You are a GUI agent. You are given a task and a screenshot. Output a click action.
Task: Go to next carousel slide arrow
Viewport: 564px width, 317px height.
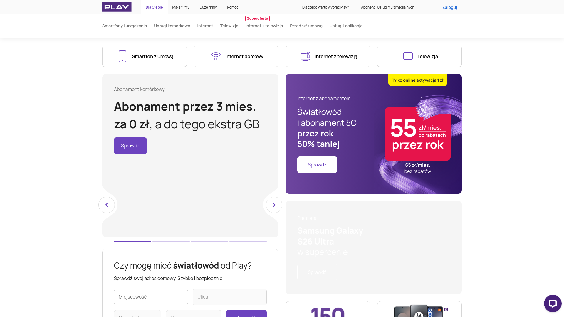point(274,205)
